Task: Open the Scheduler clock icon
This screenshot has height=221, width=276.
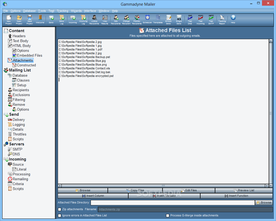Action: 147,19
